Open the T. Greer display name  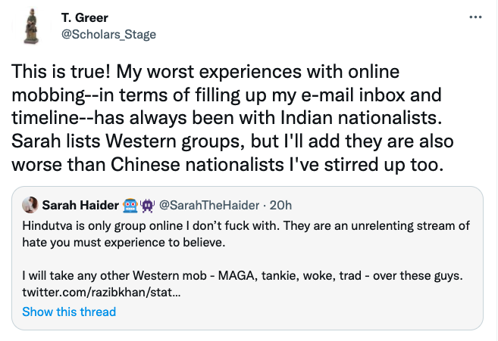tap(83, 18)
